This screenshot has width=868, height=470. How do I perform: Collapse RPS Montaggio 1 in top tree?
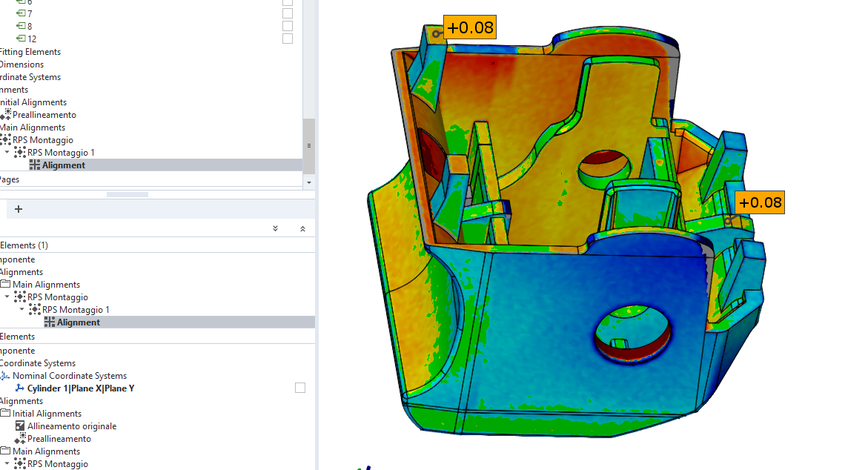click(x=7, y=153)
